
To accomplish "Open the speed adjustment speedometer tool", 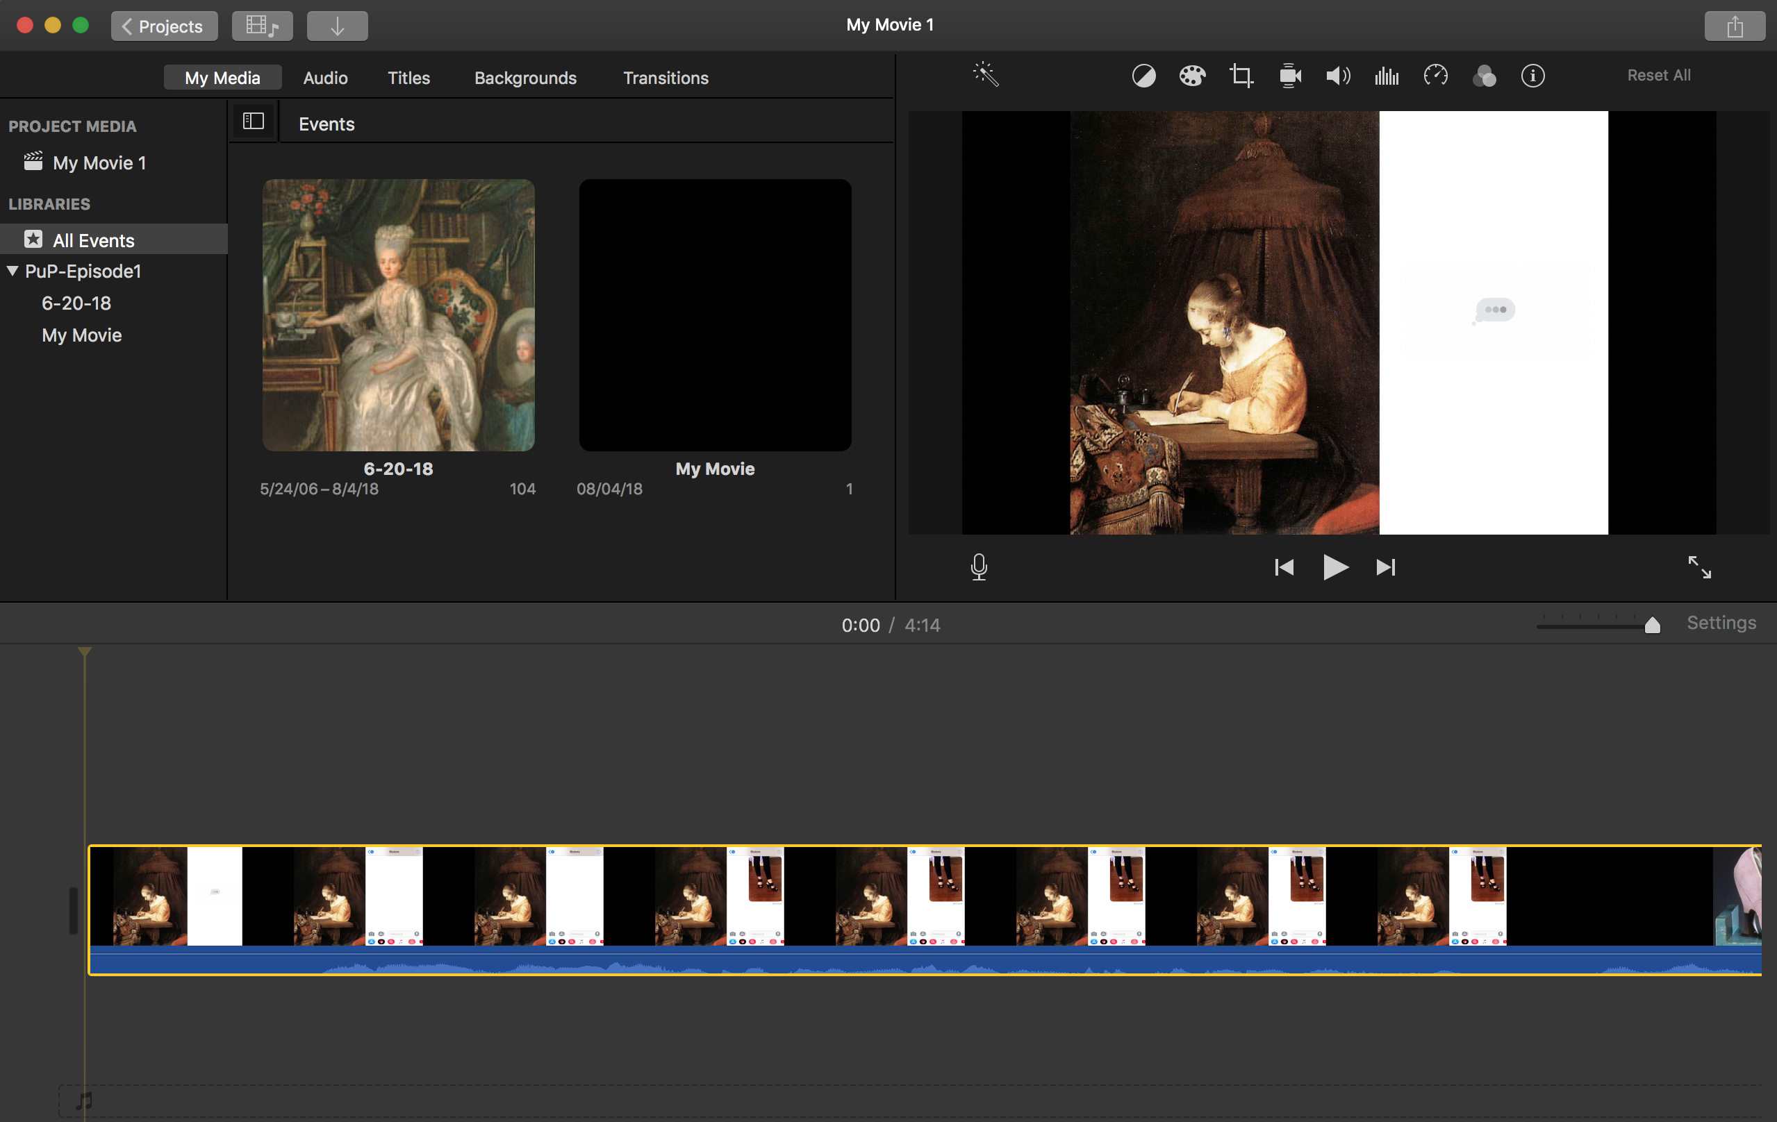I will click(1435, 75).
